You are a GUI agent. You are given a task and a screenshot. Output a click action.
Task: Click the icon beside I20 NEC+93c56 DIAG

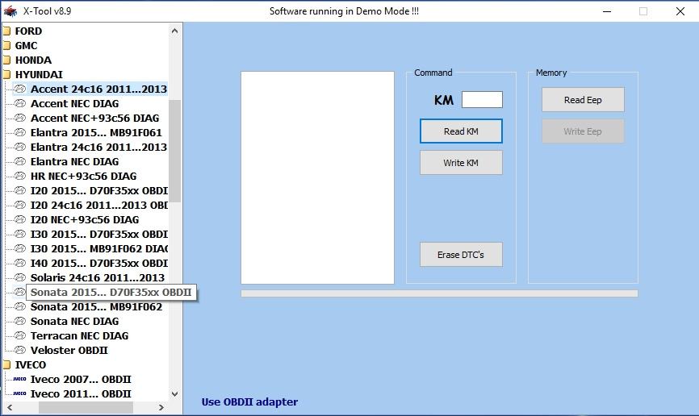pos(20,219)
